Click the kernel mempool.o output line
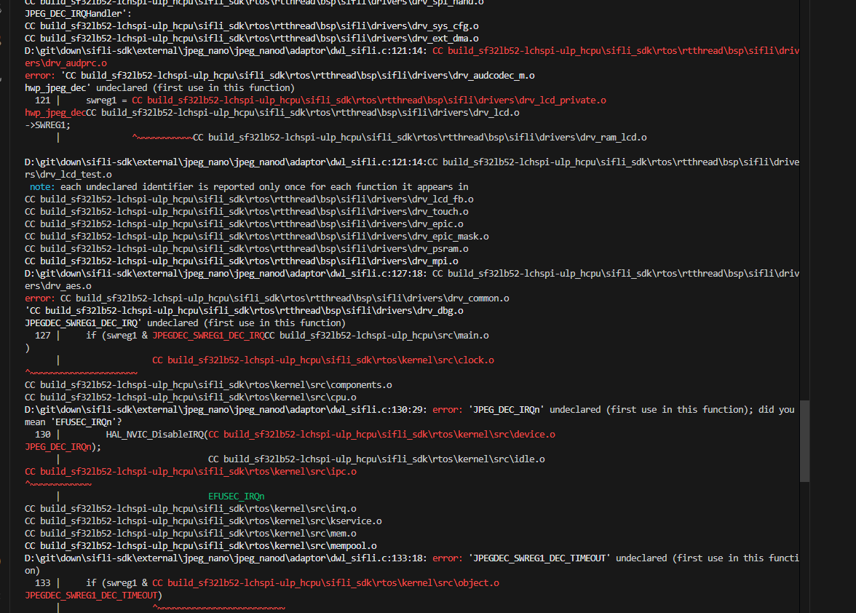The width and height of the screenshot is (856, 613). pyautogui.click(x=200, y=546)
